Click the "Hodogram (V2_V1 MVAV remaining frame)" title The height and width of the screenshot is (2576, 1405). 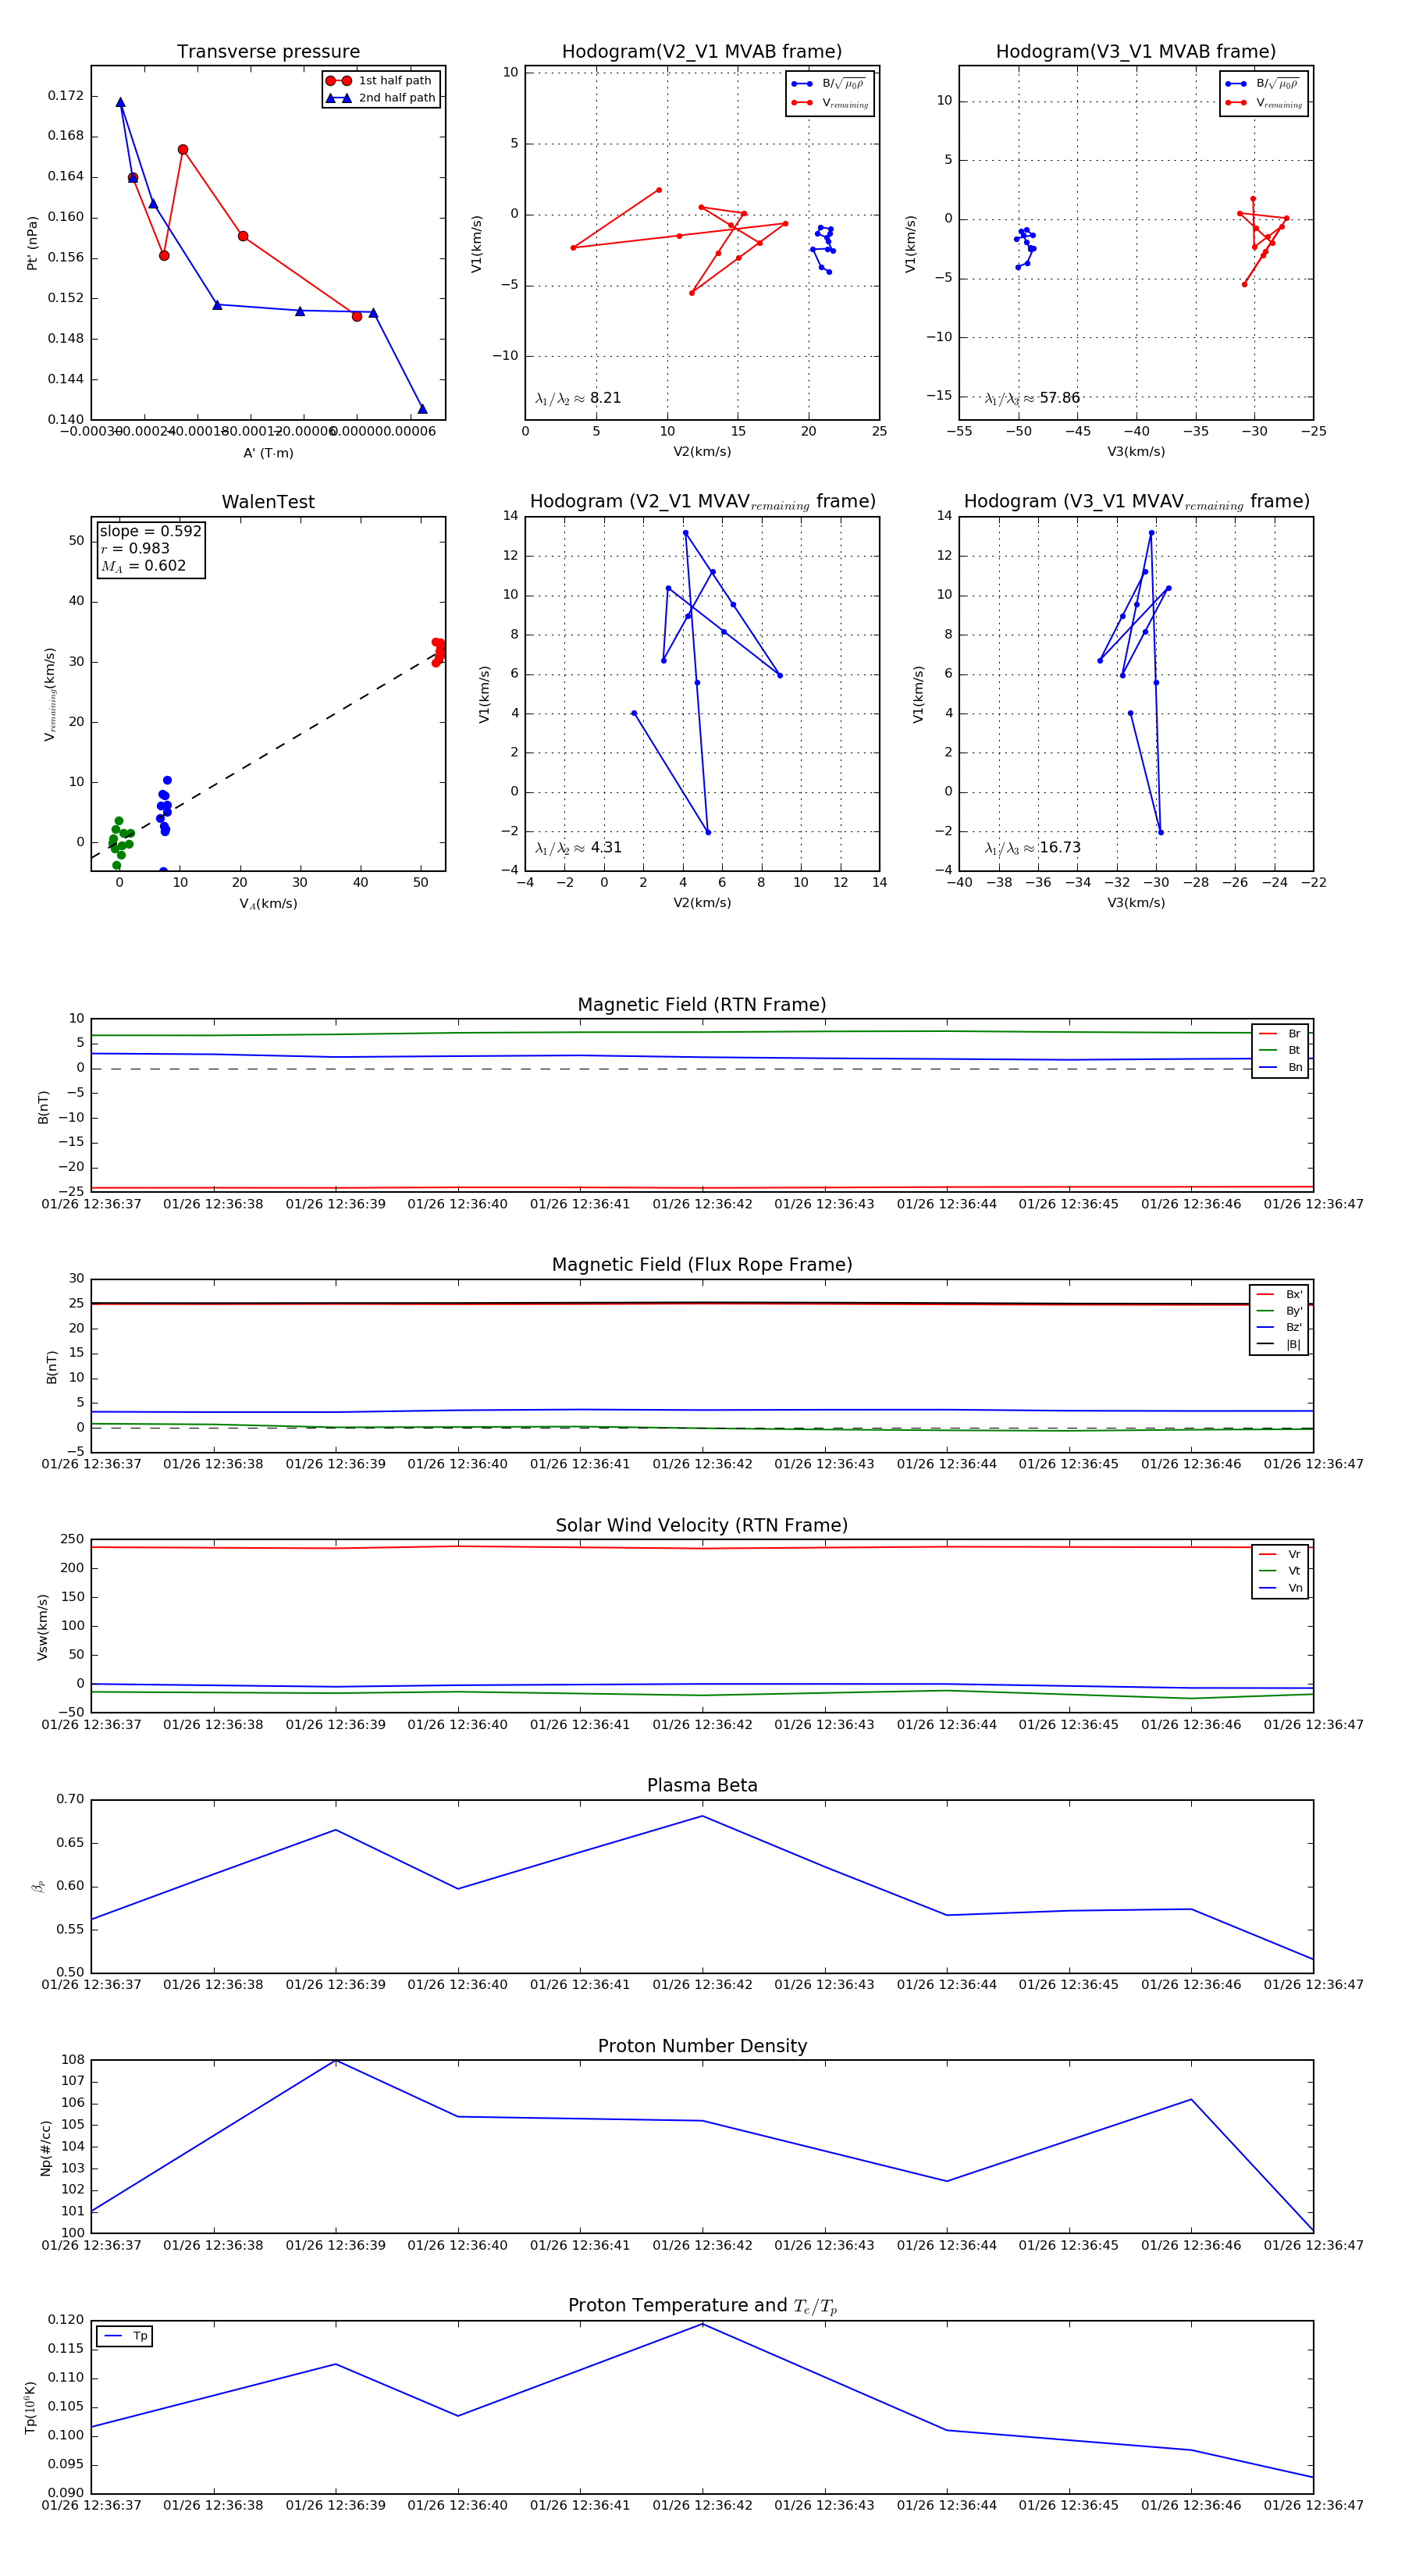(x=702, y=502)
